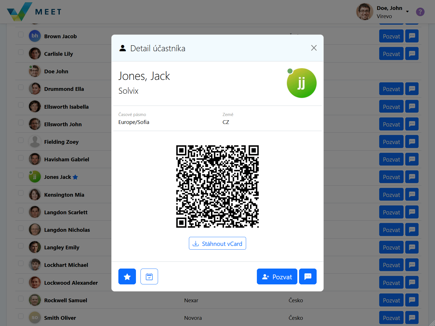Image resolution: width=435 pixels, height=326 pixels.
Task: Open chat icon in Langdon Nicholas row
Action: pos(412,230)
